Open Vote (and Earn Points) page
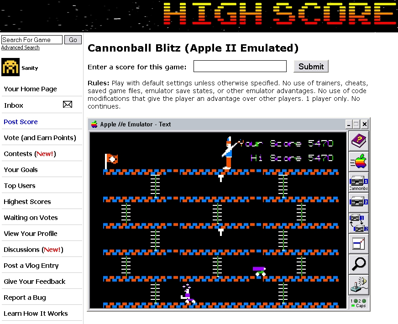The width and height of the screenshot is (398, 324). click(x=40, y=138)
